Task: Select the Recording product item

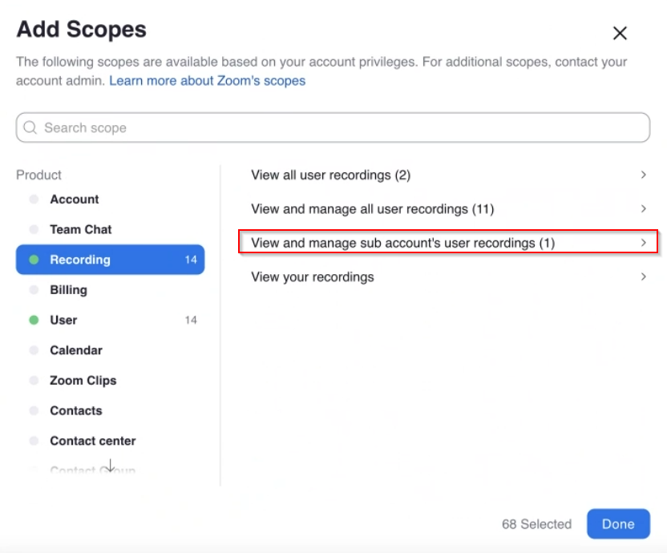Action: (x=110, y=260)
